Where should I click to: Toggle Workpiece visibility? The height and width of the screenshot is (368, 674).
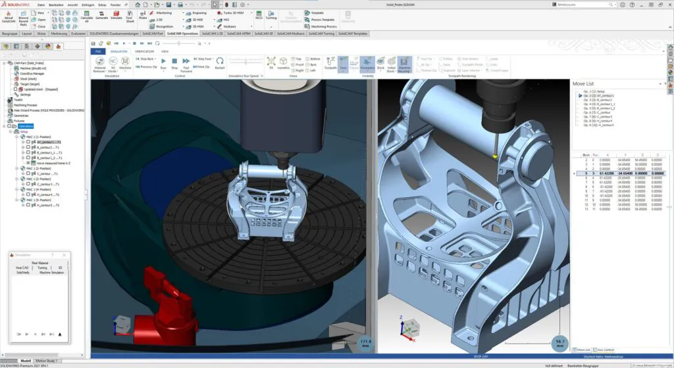pos(367,62)
